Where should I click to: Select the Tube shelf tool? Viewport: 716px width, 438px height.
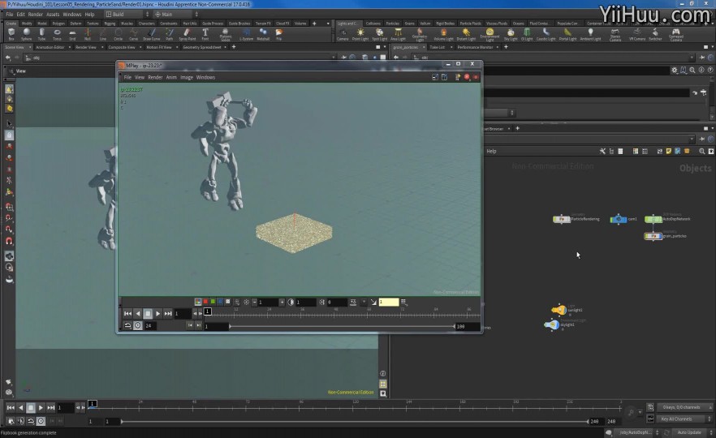click(41, 34)
